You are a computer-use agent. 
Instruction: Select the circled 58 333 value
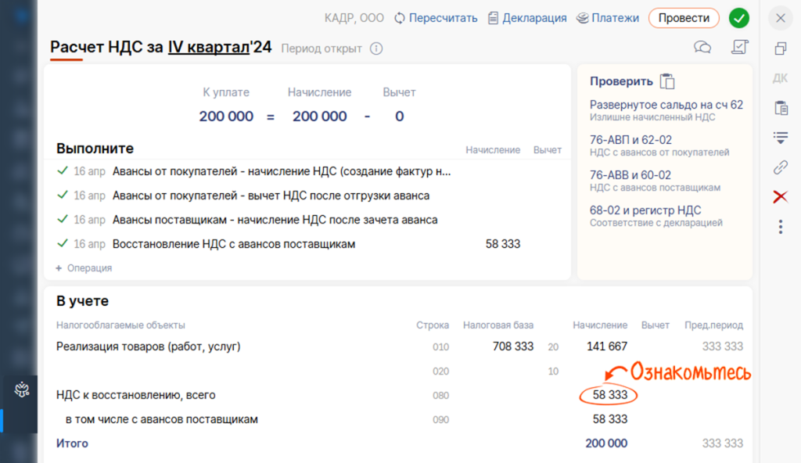pyautogui.click(x=609, y=395)
